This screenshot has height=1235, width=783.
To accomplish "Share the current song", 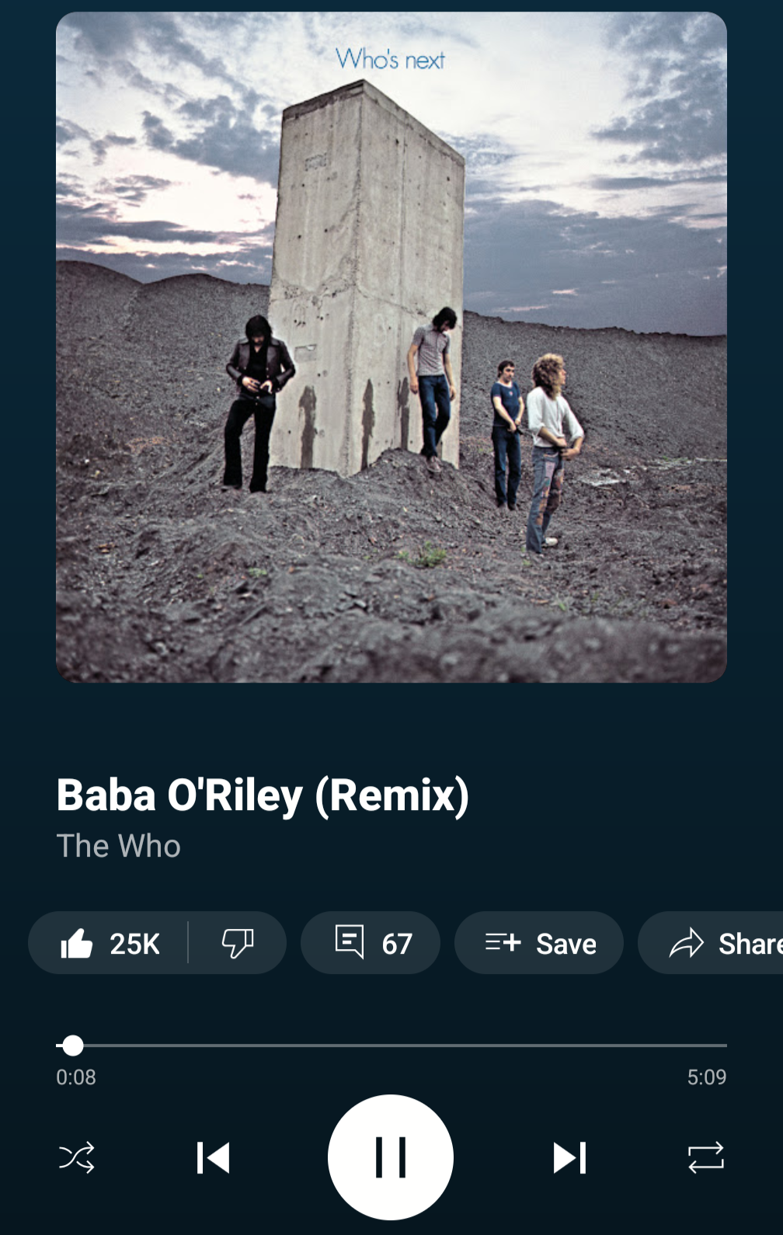I will click(711, 943).
